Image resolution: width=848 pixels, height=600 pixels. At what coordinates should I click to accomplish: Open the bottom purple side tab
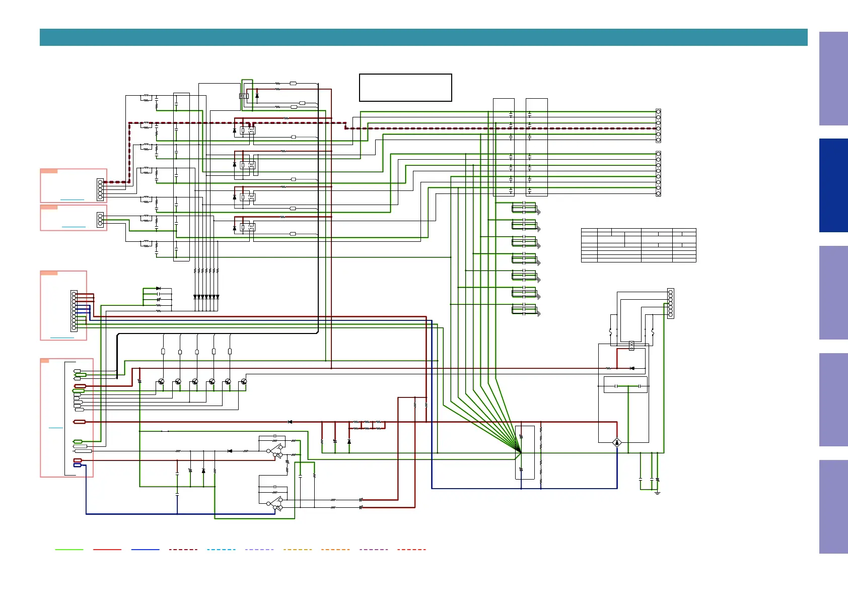coord(833,506)
